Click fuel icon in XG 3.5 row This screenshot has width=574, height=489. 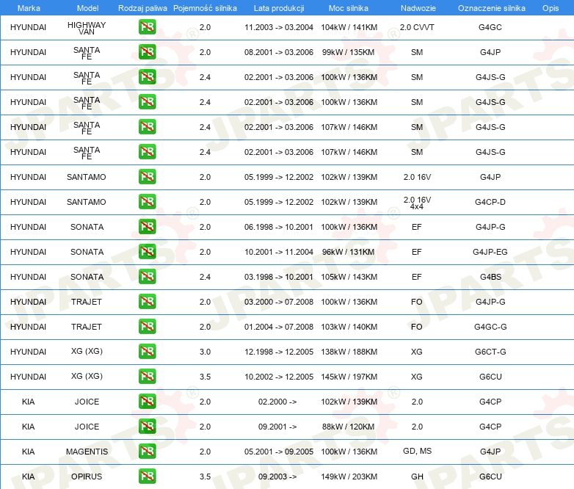point(147,377)
